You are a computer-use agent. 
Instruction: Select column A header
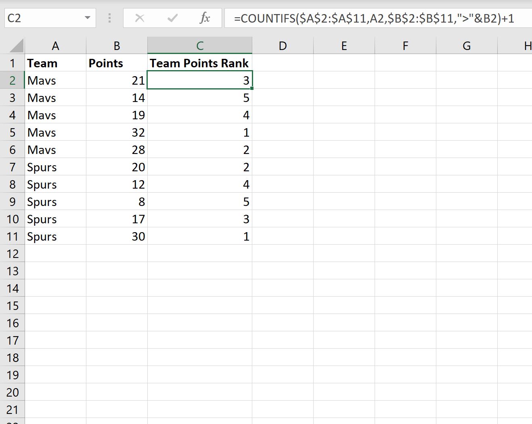55,46
